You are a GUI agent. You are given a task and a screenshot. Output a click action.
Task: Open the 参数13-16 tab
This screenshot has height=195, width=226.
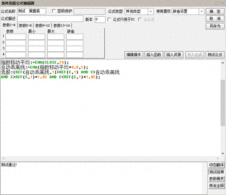click(x=62, y=26)
